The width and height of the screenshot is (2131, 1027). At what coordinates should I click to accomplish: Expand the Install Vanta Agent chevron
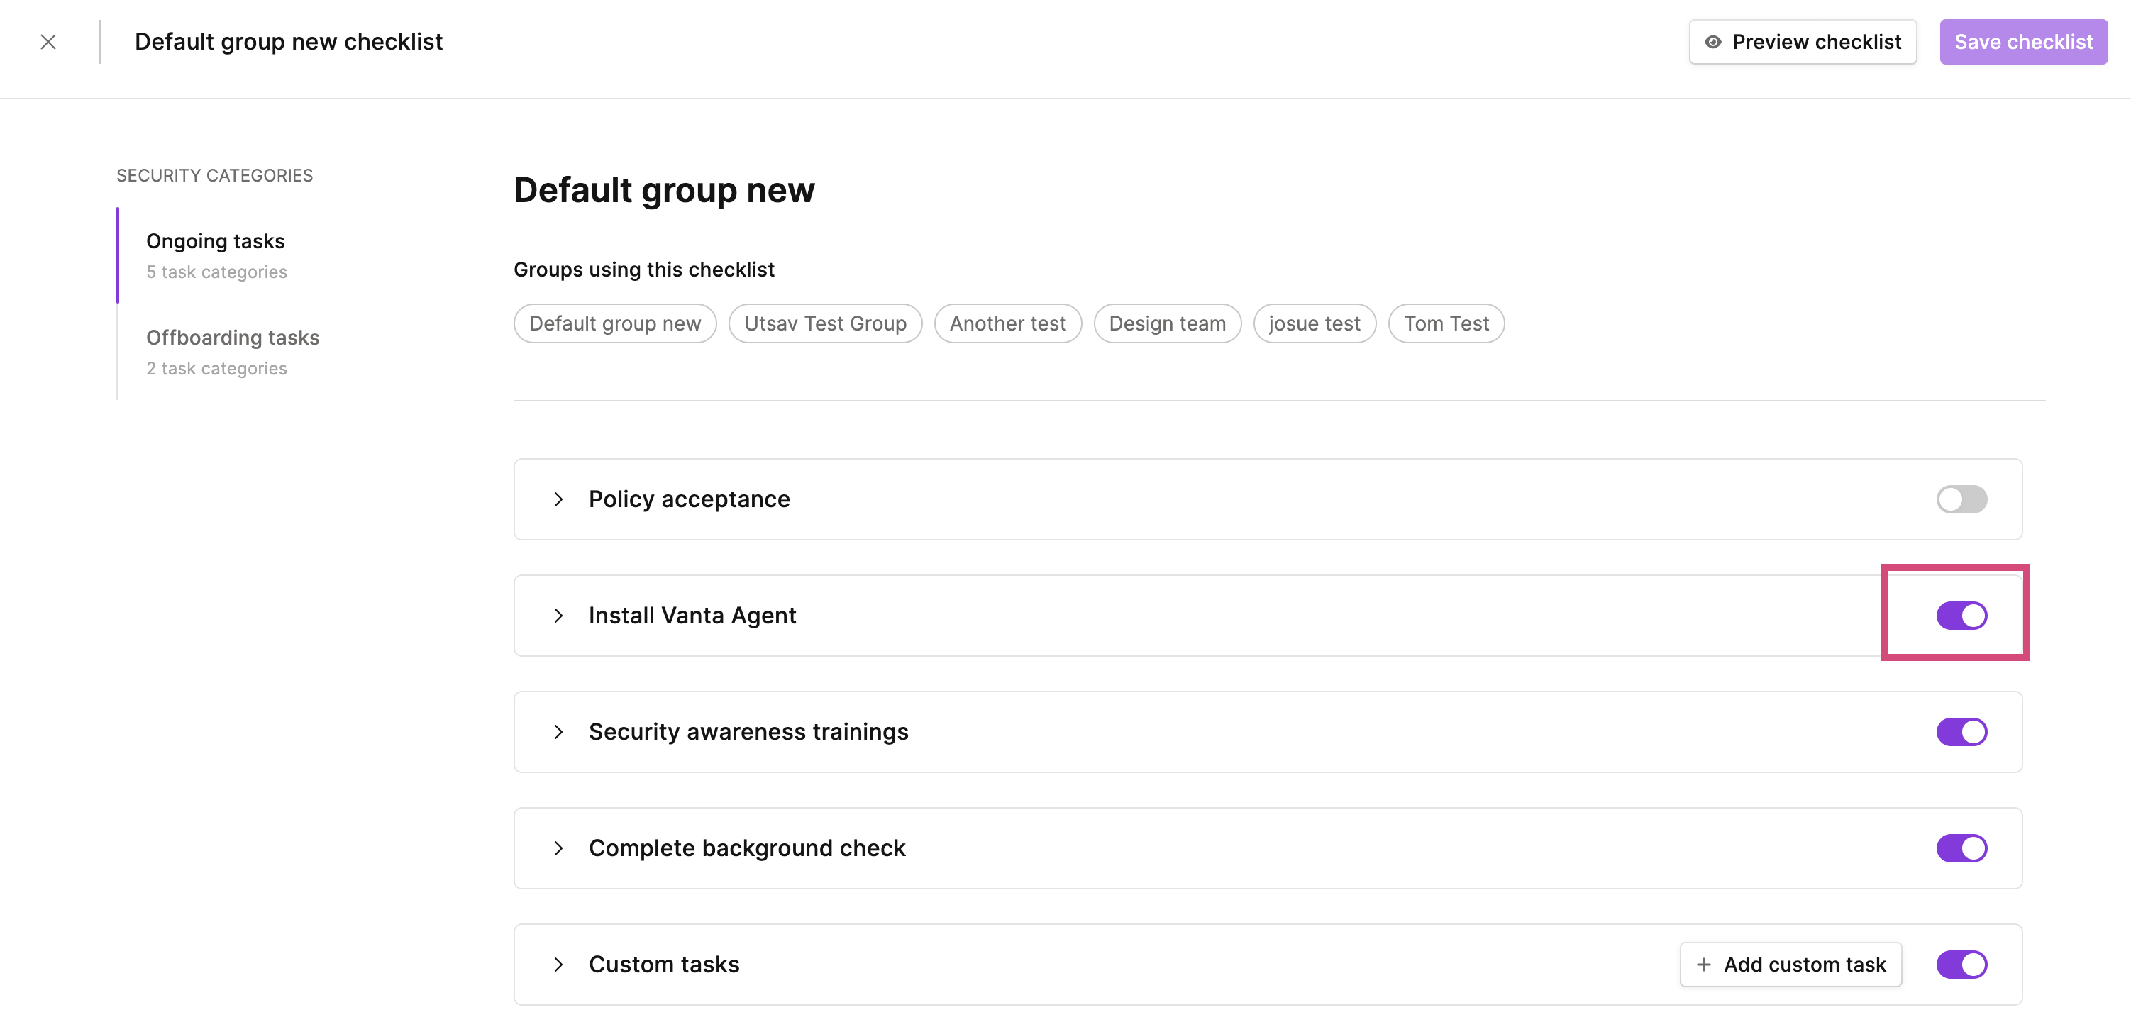pyautogui.click(x=558, y=616)
